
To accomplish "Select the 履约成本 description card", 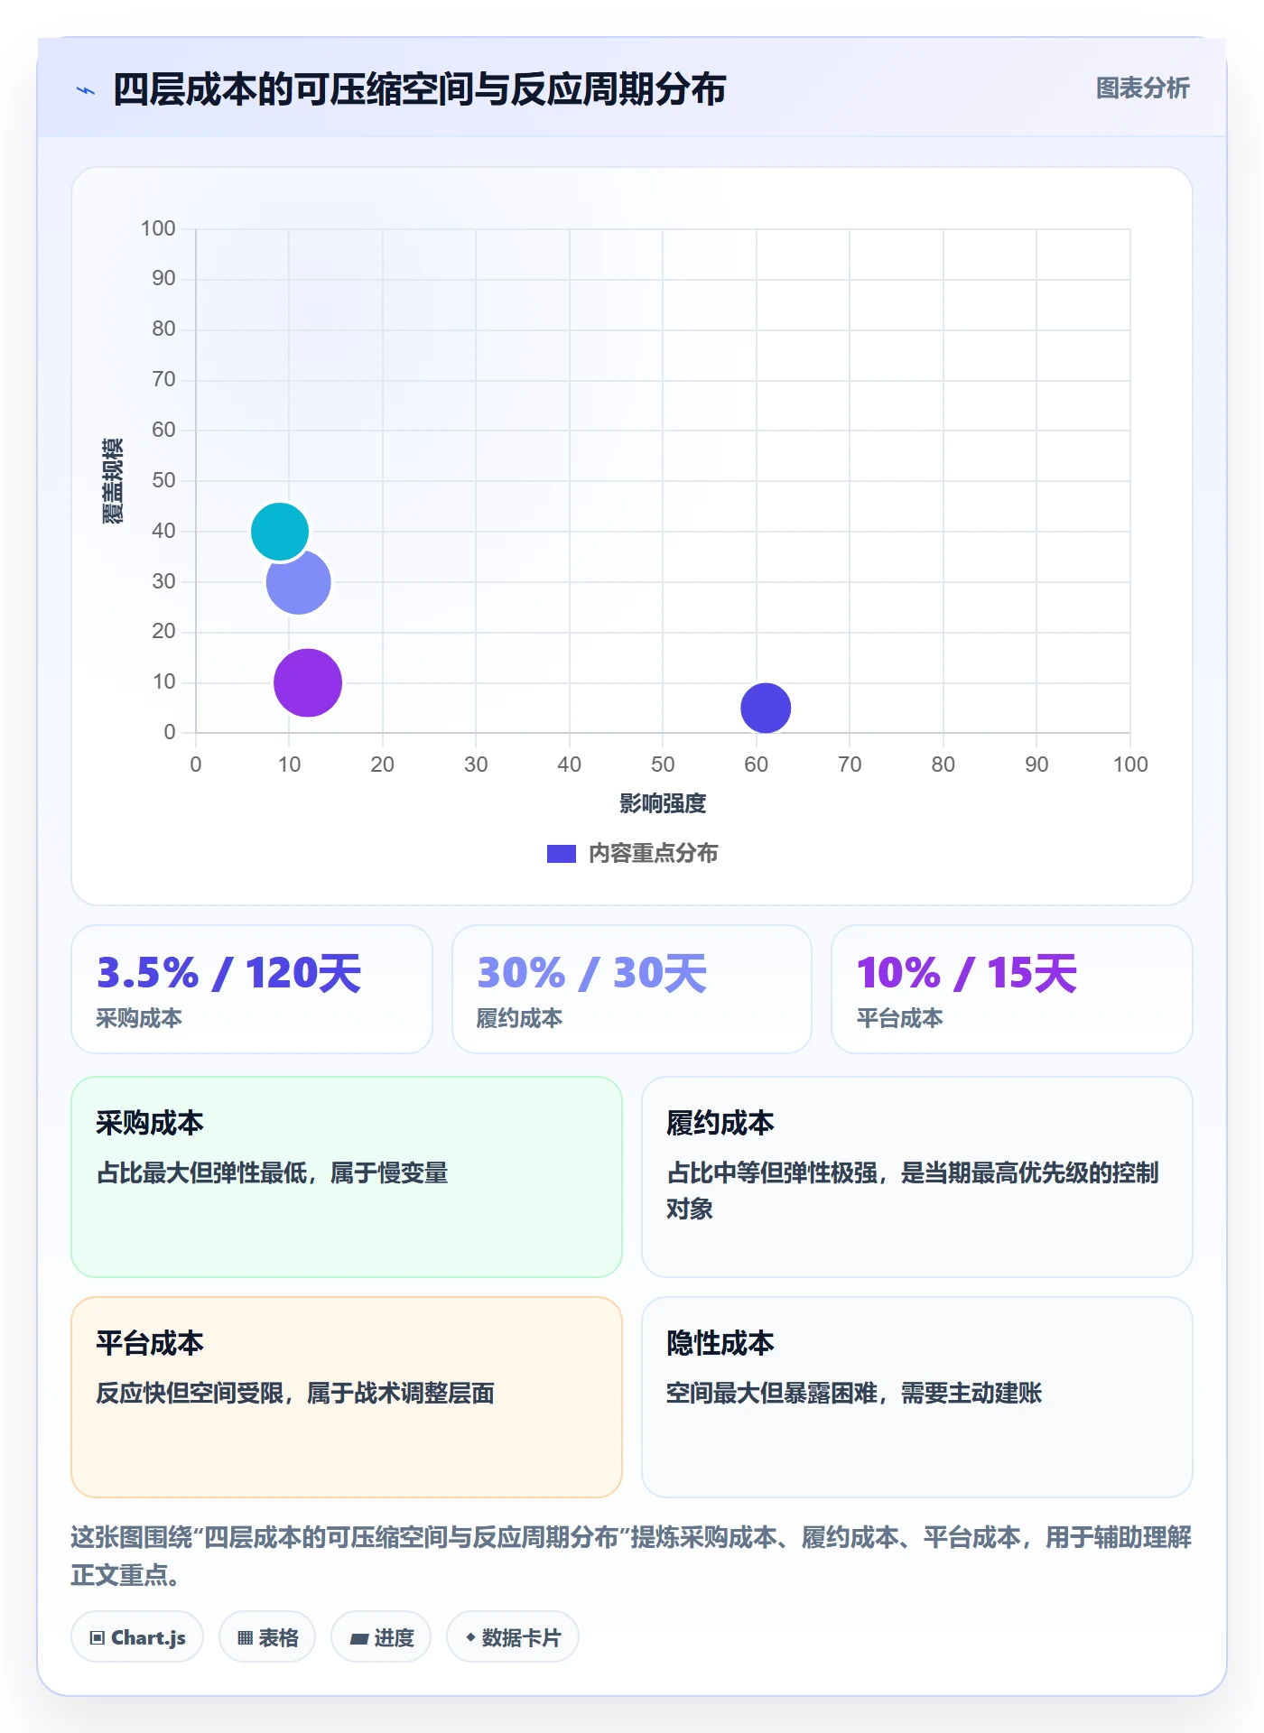I will pyautogui.click(x=917, y=1177).
